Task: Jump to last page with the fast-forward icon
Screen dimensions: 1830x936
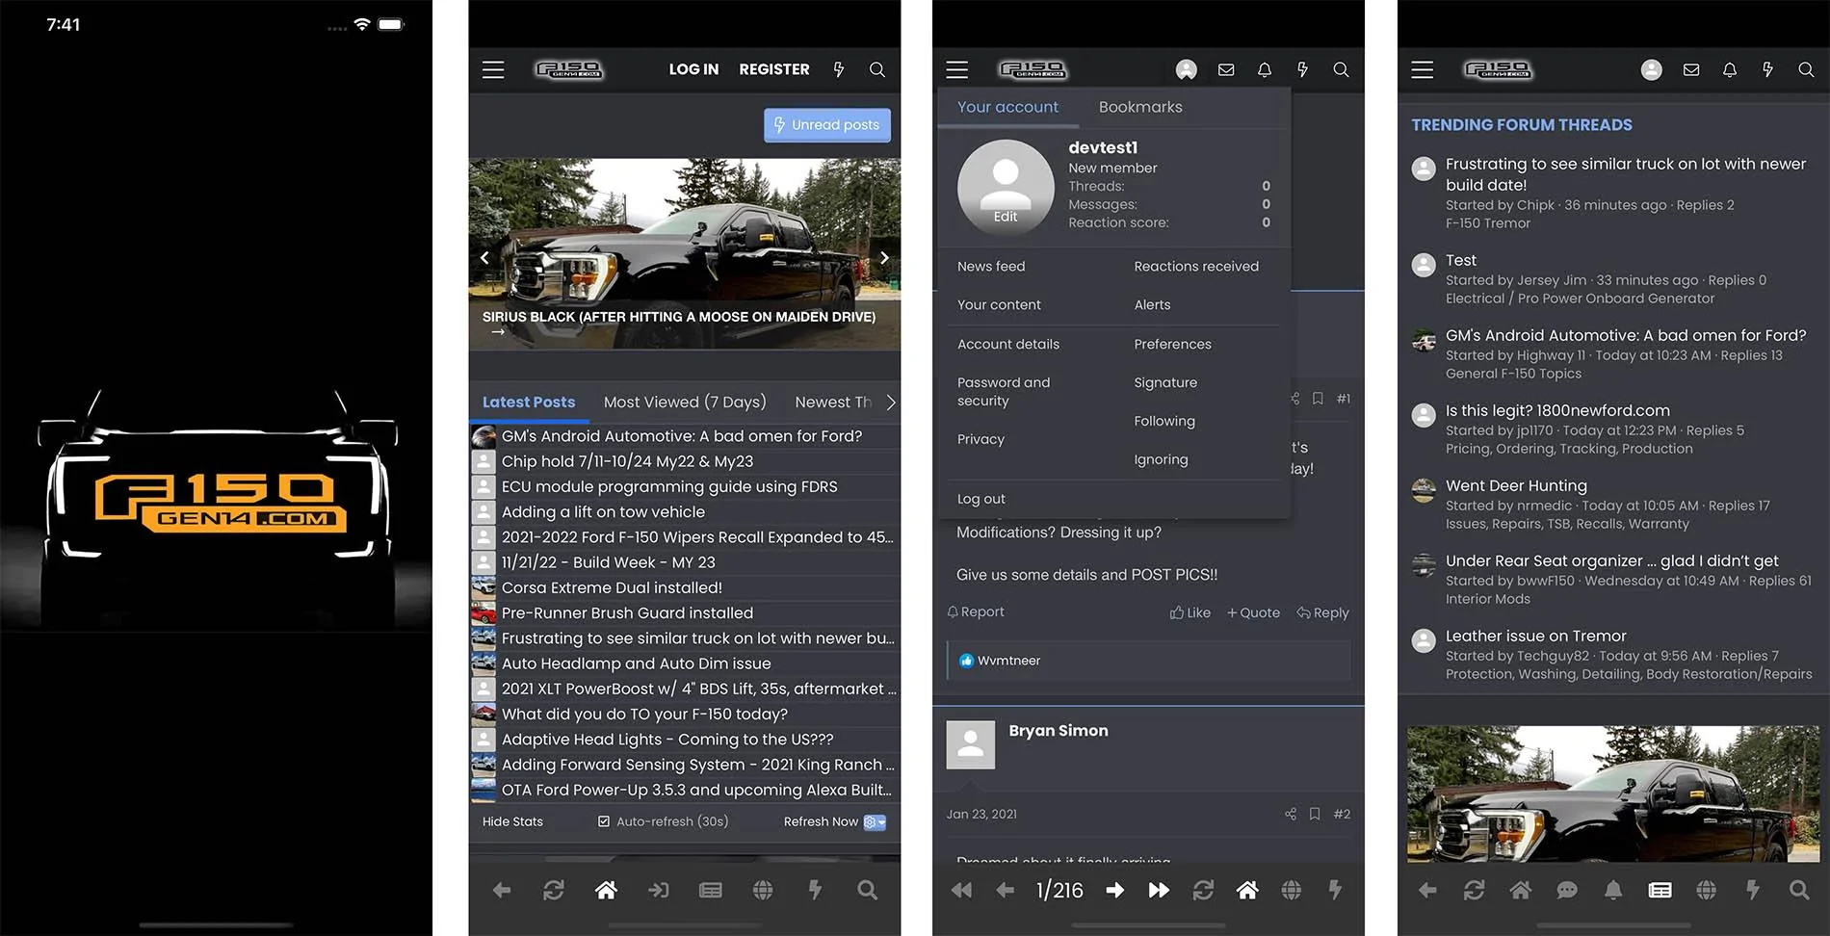Action: pos(1159,891)
